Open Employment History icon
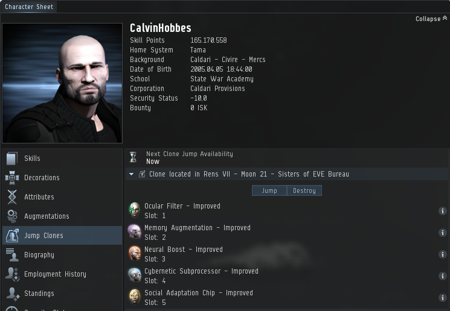450x311 pixels. [11, 274]
